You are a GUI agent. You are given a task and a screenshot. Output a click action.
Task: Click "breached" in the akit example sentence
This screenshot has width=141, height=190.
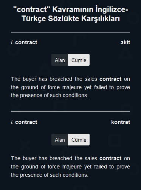pos(61,79)
